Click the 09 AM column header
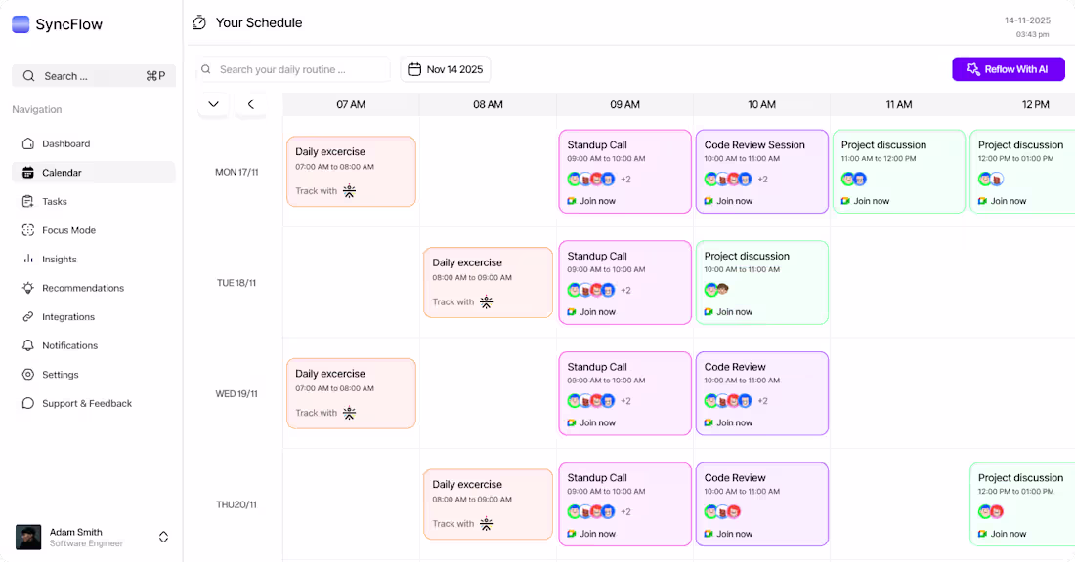The width and height of the screenshot is (1075, 562). point(624,104)
